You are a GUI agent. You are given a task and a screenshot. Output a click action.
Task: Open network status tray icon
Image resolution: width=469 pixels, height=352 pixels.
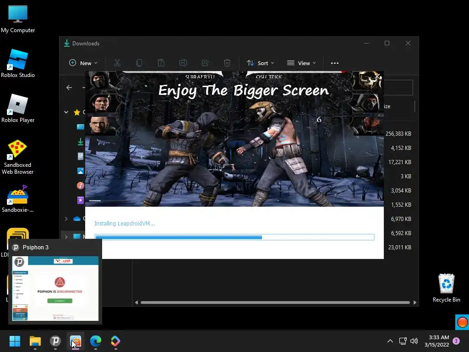[403, 341]
